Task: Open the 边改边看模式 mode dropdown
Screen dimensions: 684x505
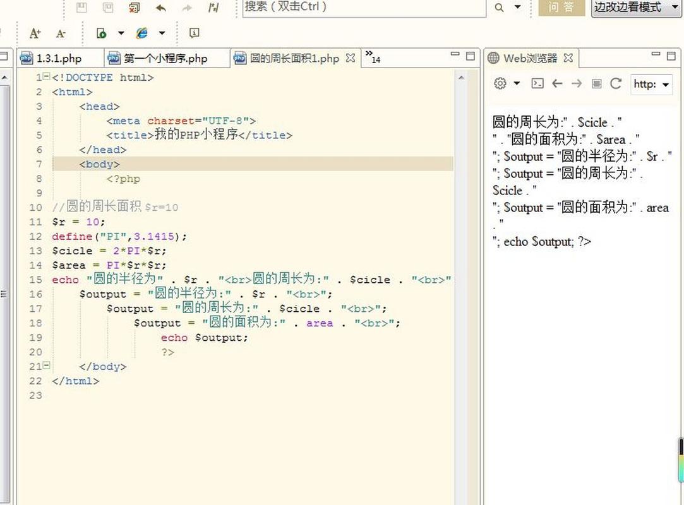Action: pos(636,8)
